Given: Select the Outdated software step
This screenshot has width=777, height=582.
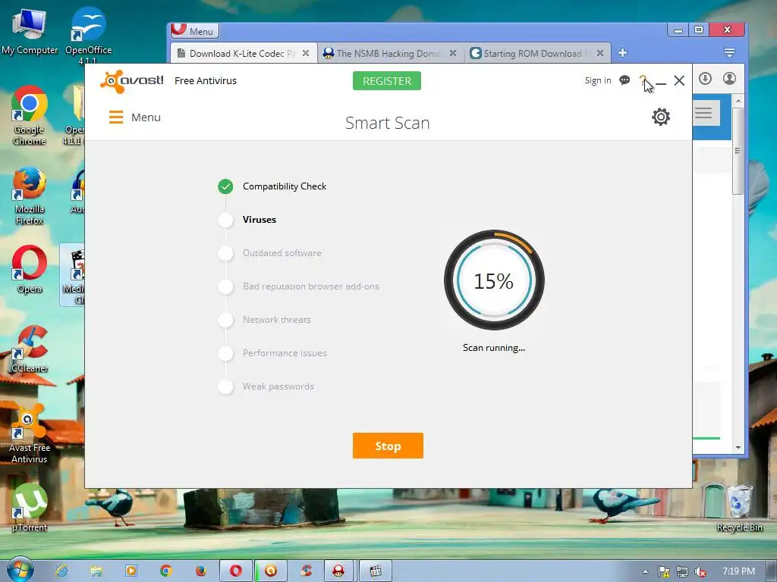Looking at the screenshot, I should [x=282, y=253].
